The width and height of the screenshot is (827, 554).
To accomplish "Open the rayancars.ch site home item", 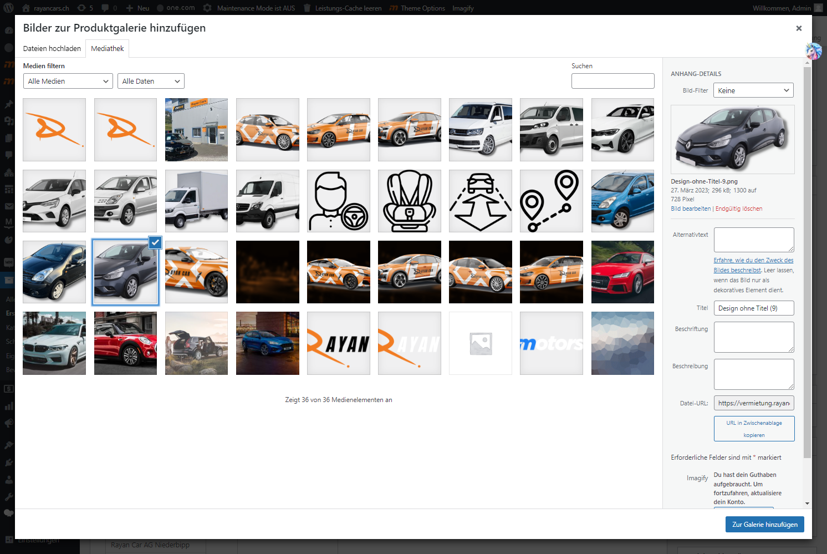I will coord(45,8).
